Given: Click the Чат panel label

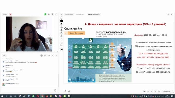Looking at the screenshot, I should 4,56.
